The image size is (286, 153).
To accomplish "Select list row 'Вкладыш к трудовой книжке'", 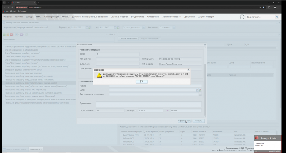I will click(x=24, y=70).
